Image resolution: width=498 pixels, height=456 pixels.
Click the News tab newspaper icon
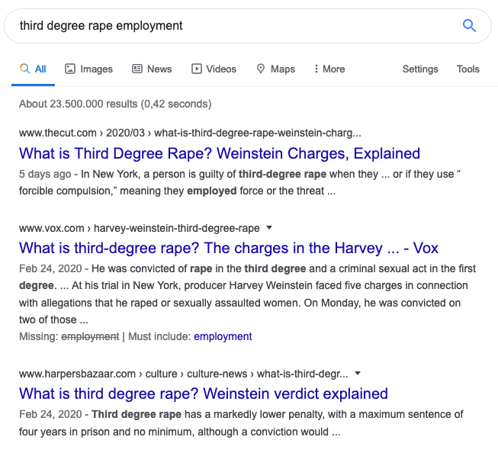(x=137, y=69)
